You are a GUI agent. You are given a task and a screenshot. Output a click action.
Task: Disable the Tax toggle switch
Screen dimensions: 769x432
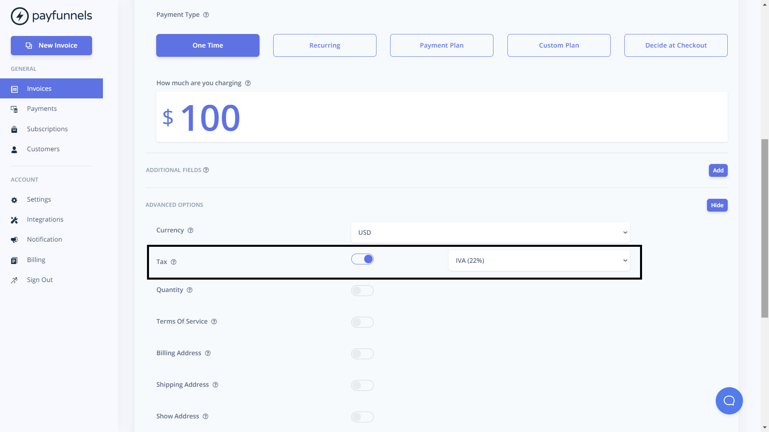coord(362,259)
